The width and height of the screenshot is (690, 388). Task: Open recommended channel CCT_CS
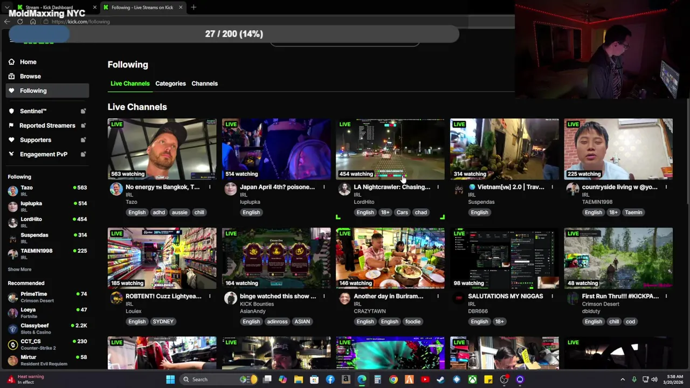pyautogui.click(x=47, y=344)
